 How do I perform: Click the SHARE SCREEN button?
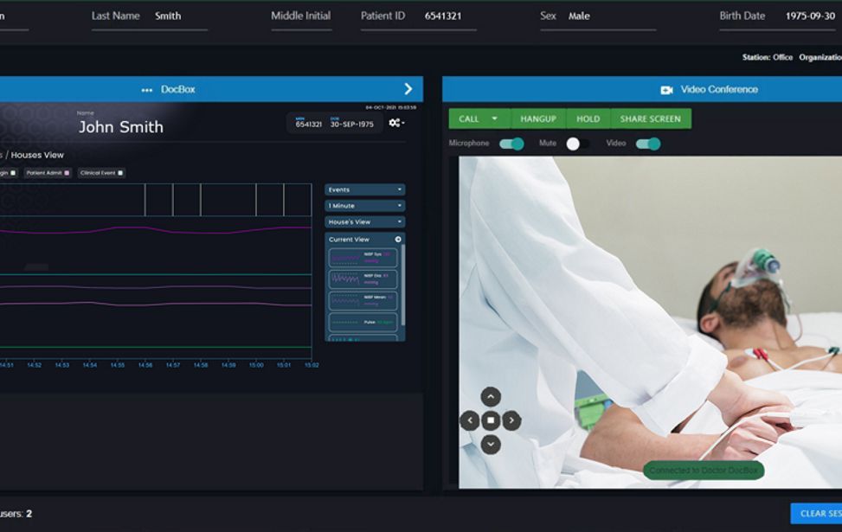click(649, 118)
